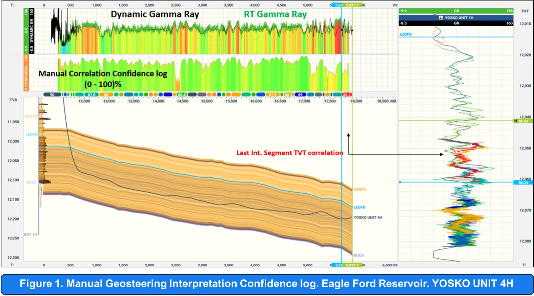Click the orange Confidence track header

[x=26, y=73]
